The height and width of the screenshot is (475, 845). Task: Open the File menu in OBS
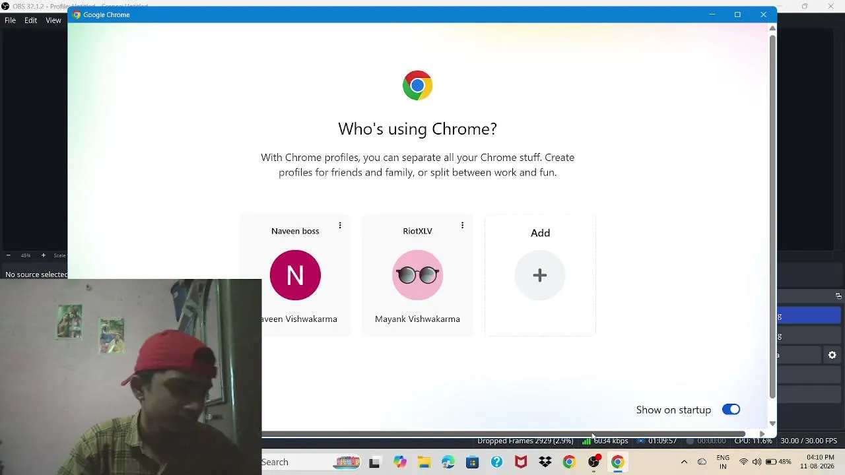point(11,20)
